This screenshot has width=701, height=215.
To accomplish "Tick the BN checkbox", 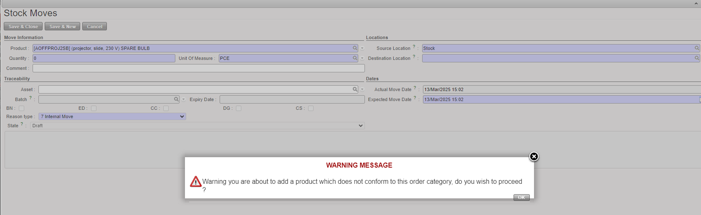I will point(21,109).
